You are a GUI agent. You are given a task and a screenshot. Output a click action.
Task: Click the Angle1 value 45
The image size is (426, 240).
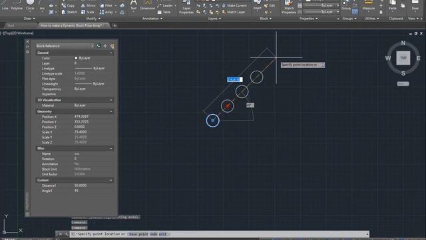[x=76, y=191]
